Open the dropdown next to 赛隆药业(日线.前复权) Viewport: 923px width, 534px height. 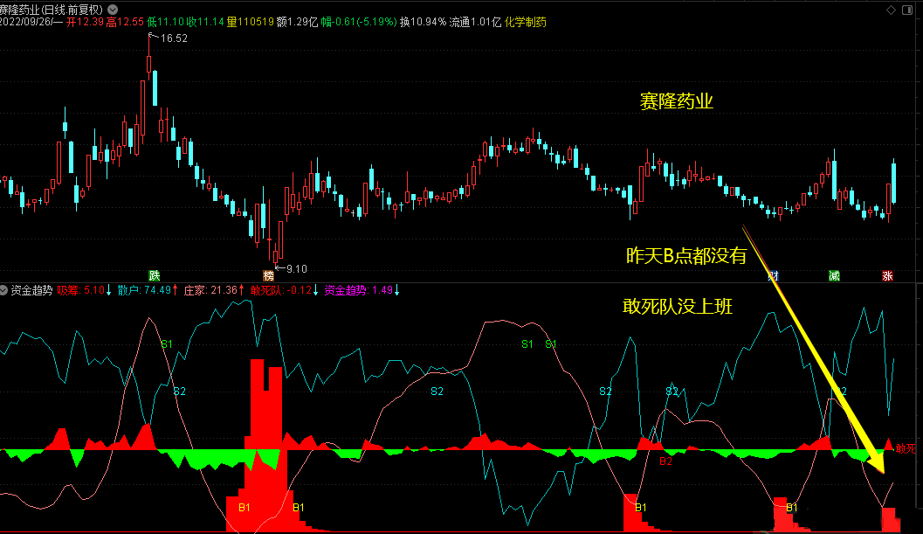(x=113, y=10)
